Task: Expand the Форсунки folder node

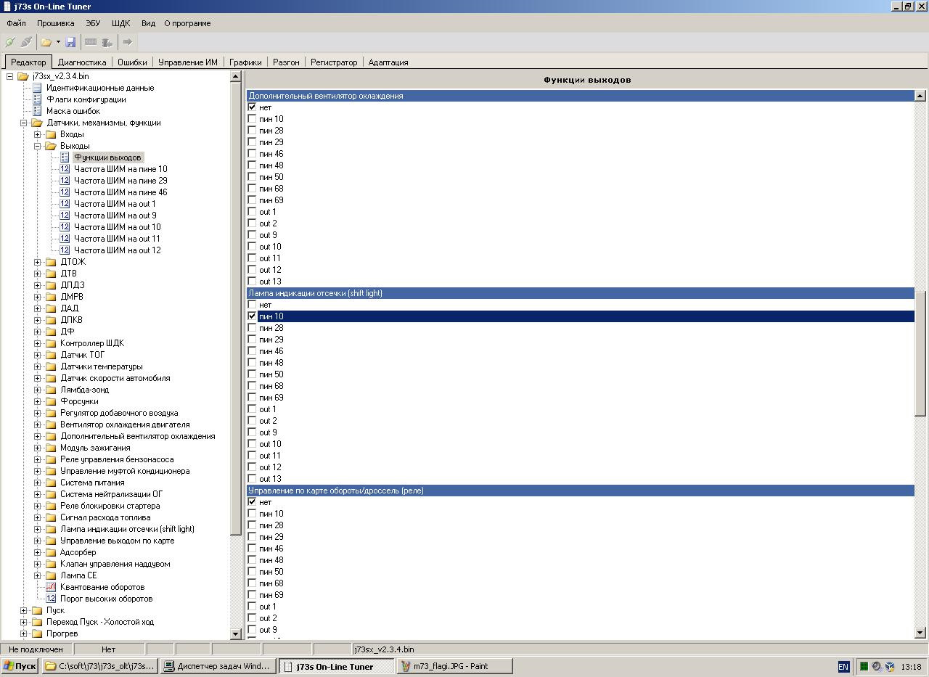Action: (38, 401)
